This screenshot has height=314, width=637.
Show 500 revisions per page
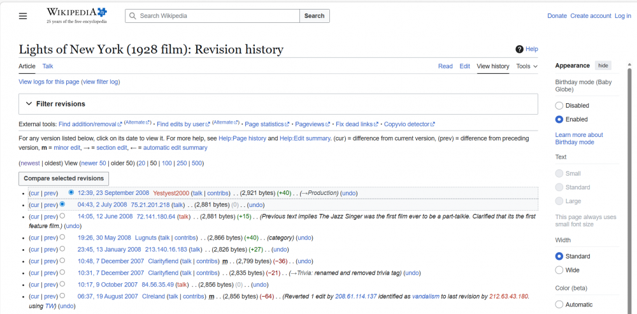(197, 163)
